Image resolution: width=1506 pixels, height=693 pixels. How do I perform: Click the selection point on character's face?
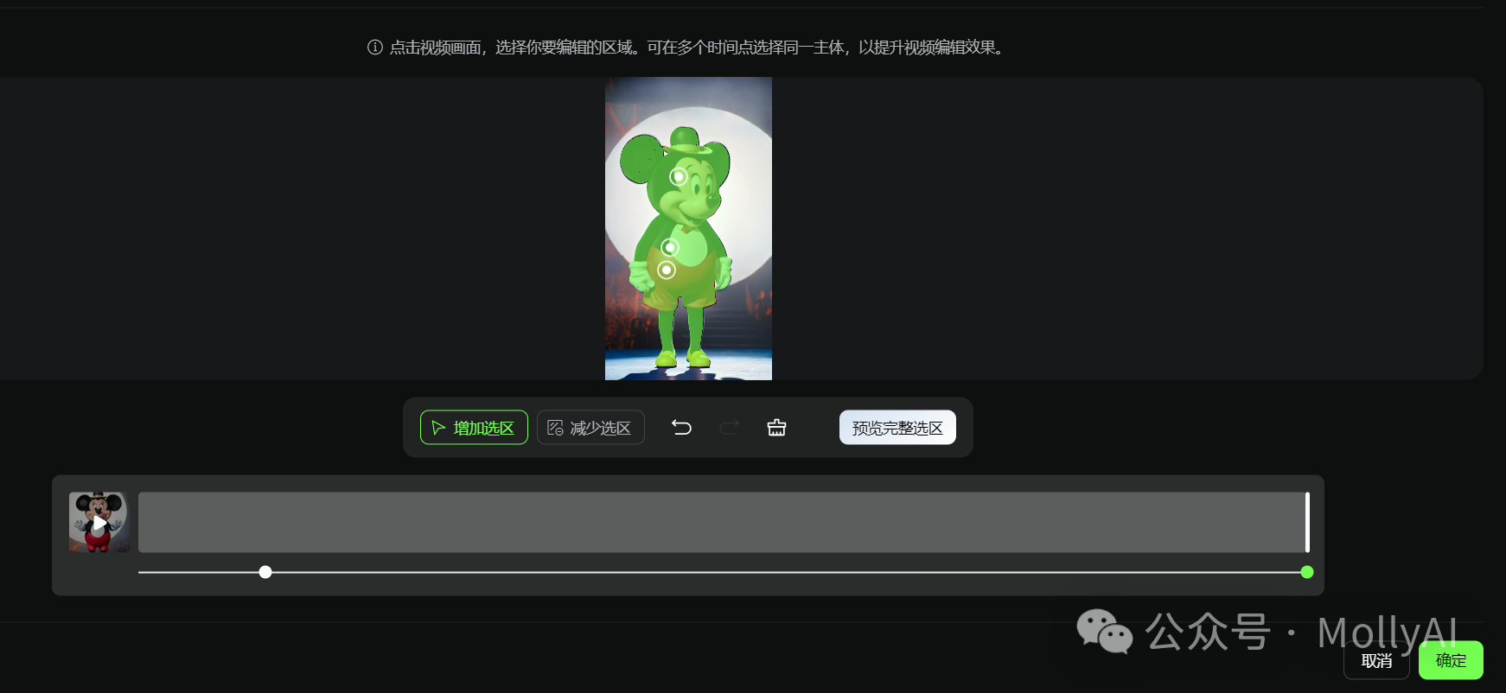pyautogui.click(x=679, y=177)
